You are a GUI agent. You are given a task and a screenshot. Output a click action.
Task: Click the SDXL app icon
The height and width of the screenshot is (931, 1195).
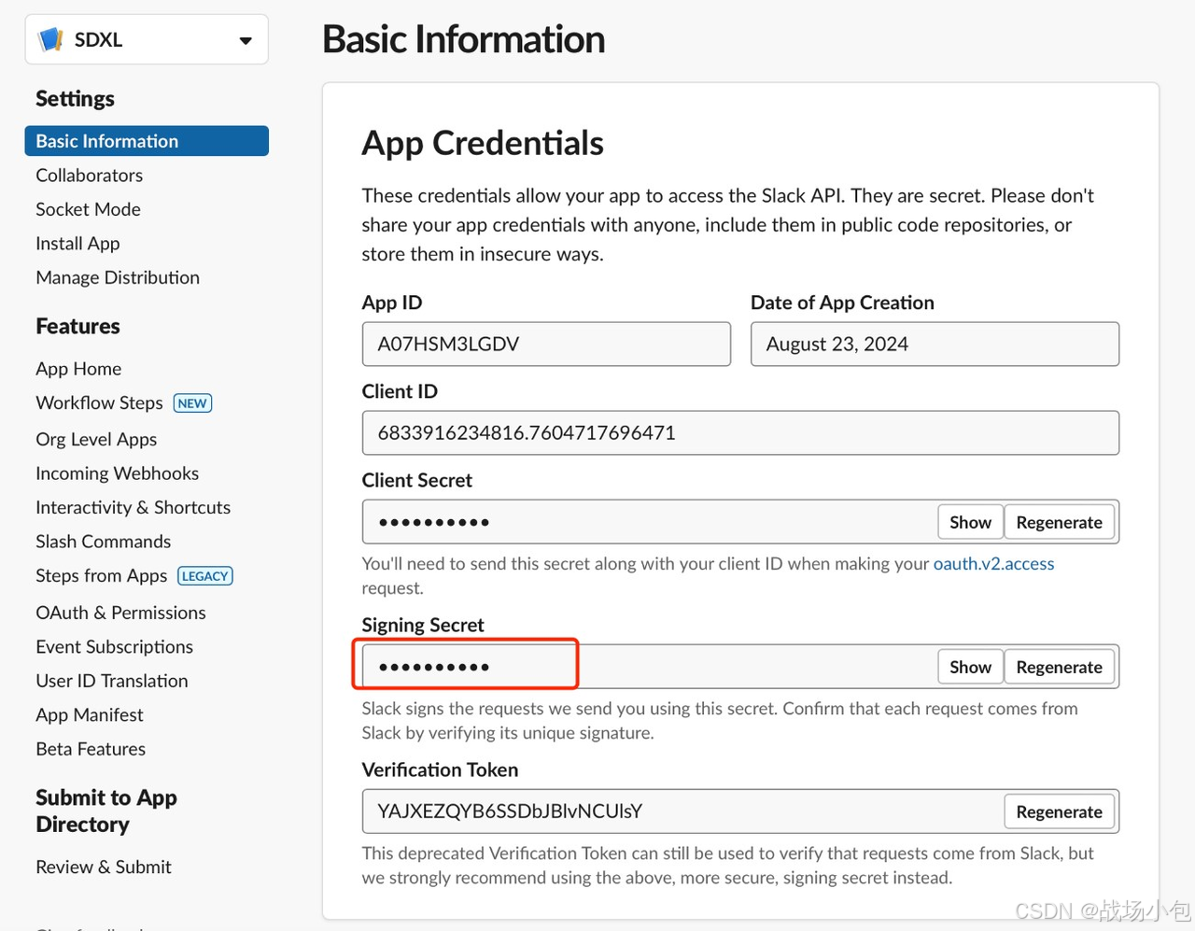pos(49,40)
